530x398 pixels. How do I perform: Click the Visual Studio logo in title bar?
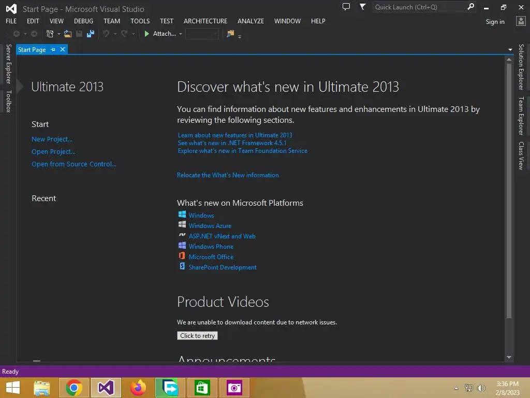click(11, 8)
